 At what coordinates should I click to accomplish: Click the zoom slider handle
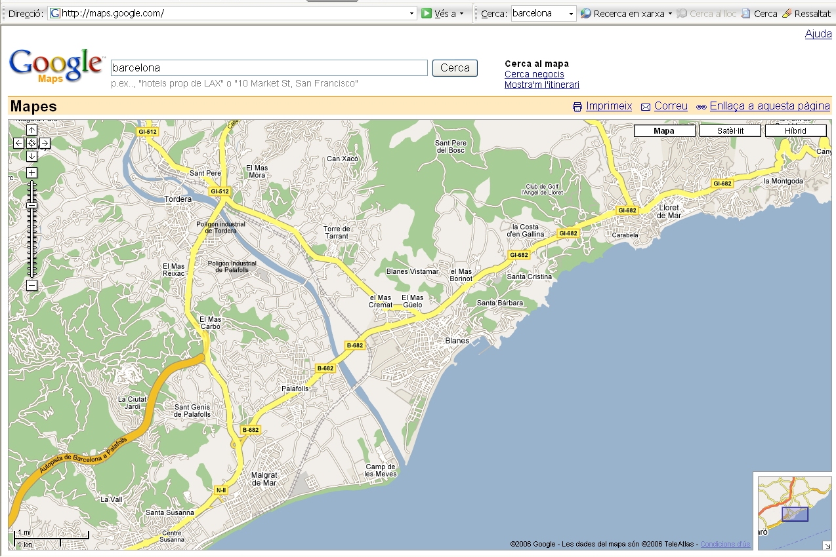(31, 206)
